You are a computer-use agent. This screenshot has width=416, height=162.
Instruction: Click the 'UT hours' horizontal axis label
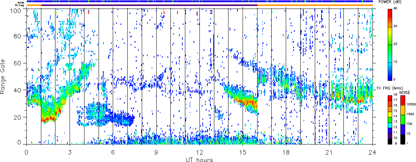click(x=199, y=159)
